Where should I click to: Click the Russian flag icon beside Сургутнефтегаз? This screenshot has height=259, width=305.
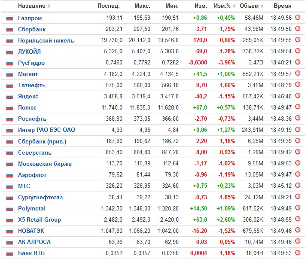tap(9, 198)
